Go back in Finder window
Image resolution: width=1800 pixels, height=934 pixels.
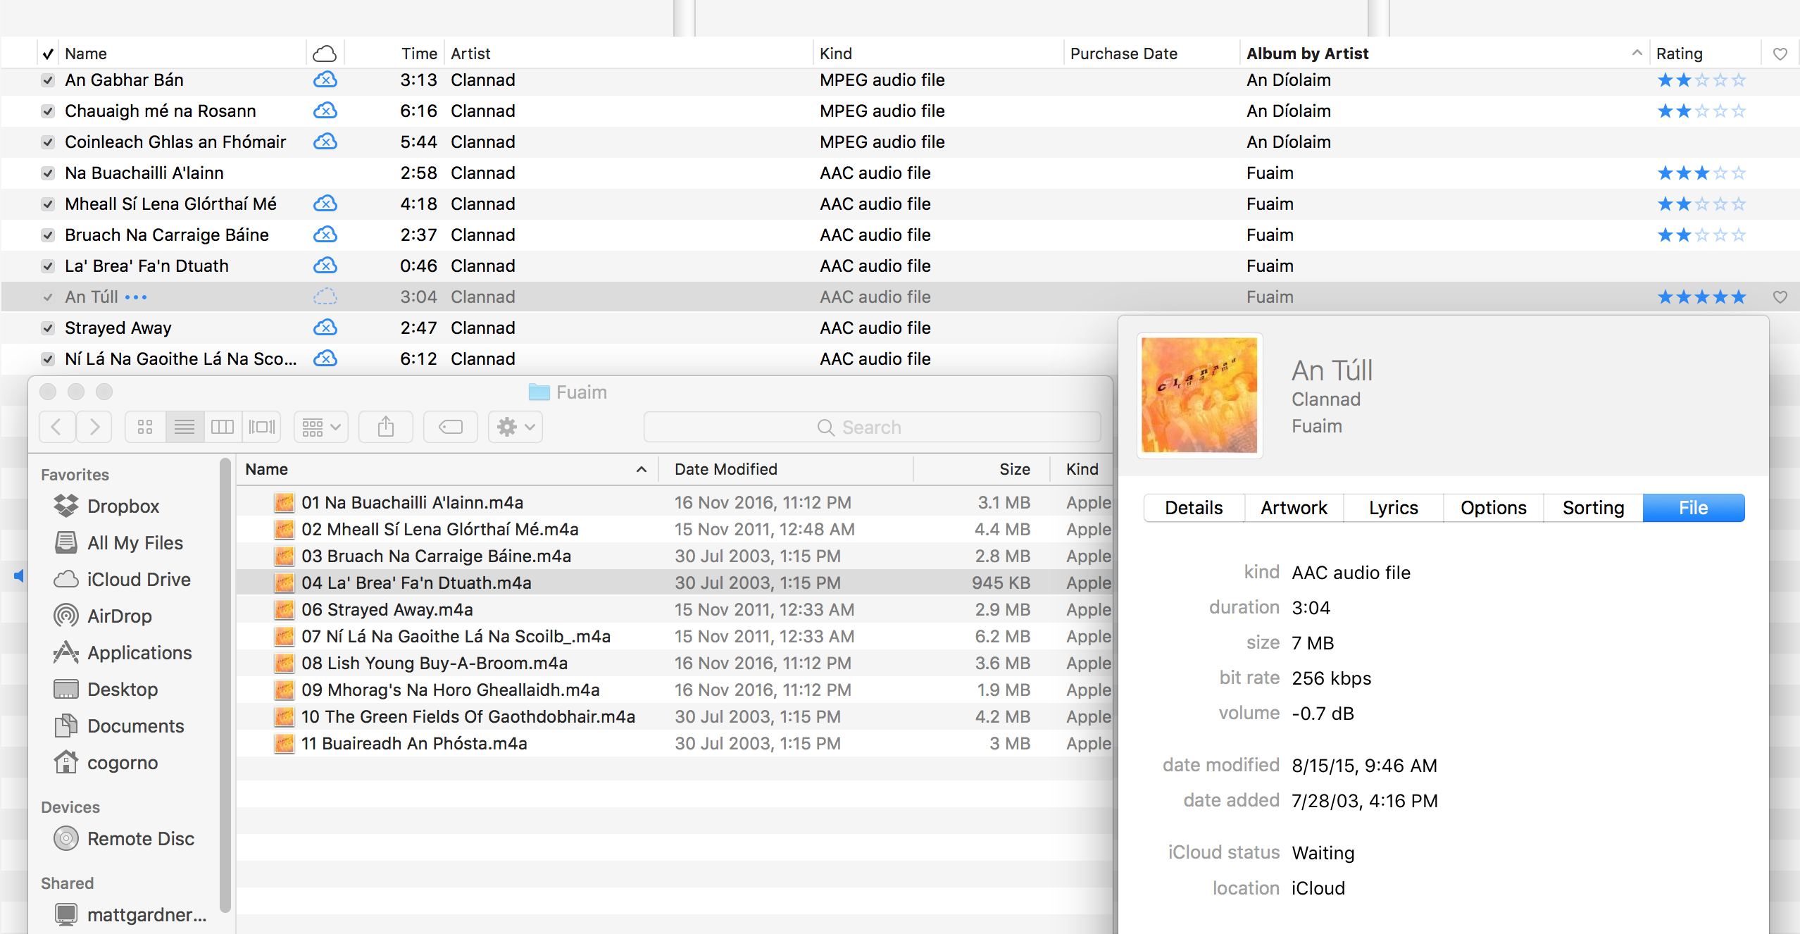coord(57,427)
